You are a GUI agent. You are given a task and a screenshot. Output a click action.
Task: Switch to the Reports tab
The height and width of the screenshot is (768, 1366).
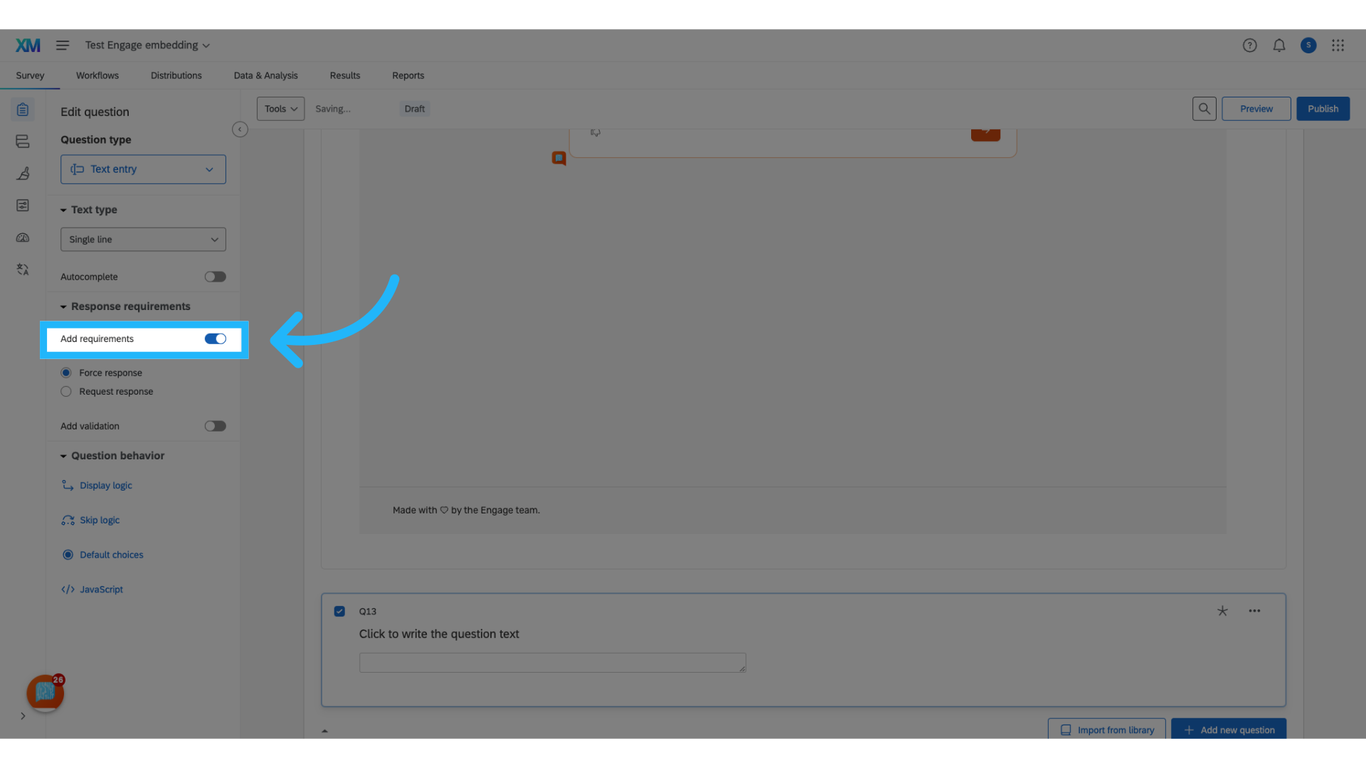[x=408, y=75]
